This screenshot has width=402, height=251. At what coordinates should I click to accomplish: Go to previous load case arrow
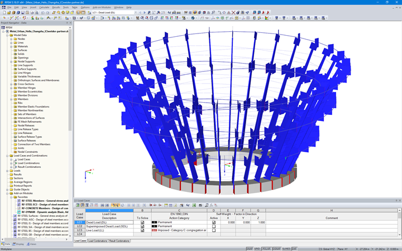140,12
